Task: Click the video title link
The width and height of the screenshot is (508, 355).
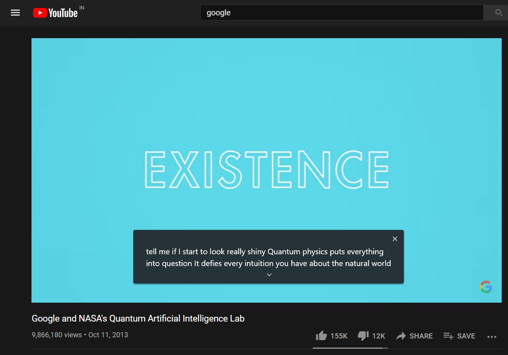Action: [138, 318]
